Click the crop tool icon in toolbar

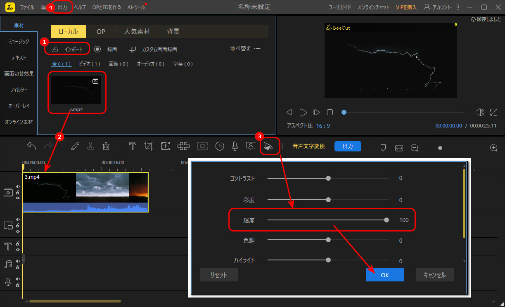click(149, 146)
